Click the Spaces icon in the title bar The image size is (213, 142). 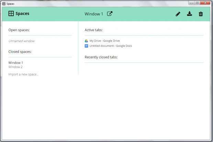pyautogui.click(x=4, y=4)
